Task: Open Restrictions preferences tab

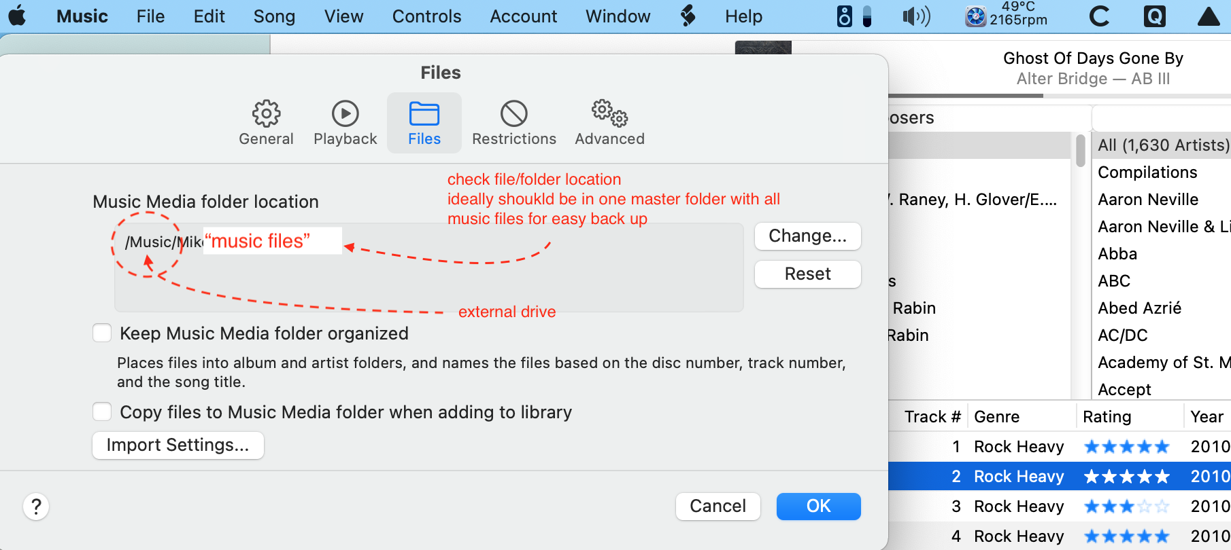Action: coord(514,123)
